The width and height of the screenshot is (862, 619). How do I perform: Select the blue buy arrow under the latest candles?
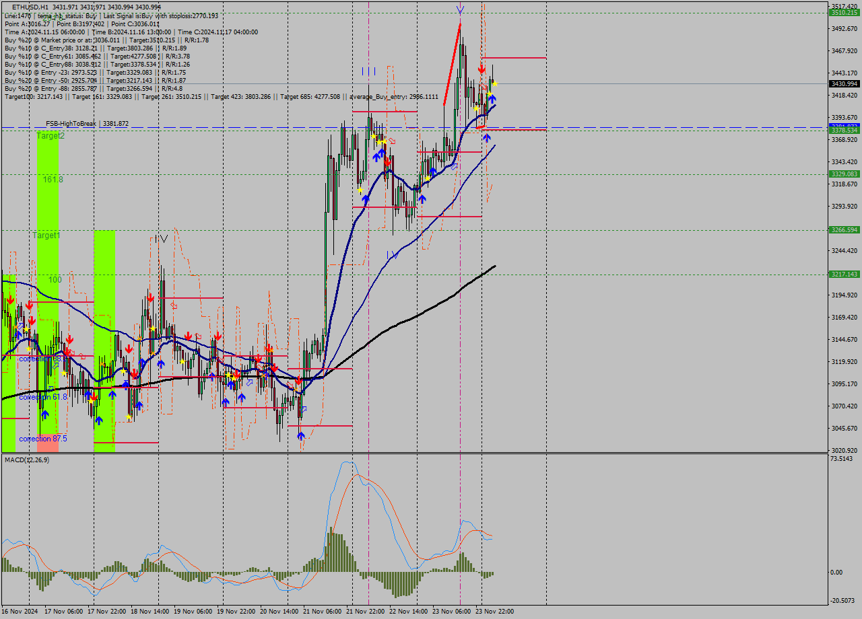coord(492,98)
